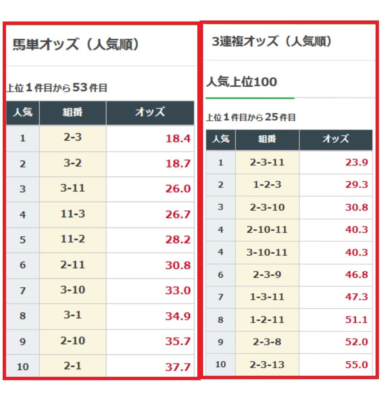
Task: Select the 18.4 odds value
Action: coord(178,138)
